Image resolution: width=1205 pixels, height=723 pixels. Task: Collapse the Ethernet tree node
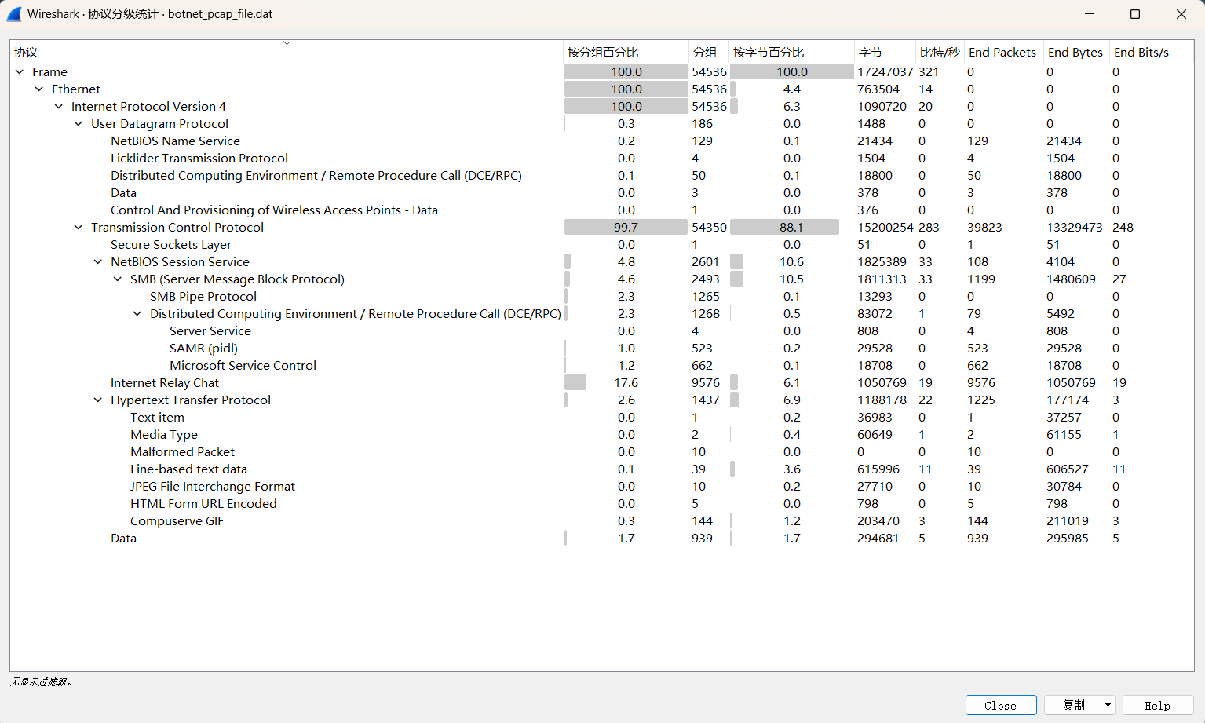point(39,89)
